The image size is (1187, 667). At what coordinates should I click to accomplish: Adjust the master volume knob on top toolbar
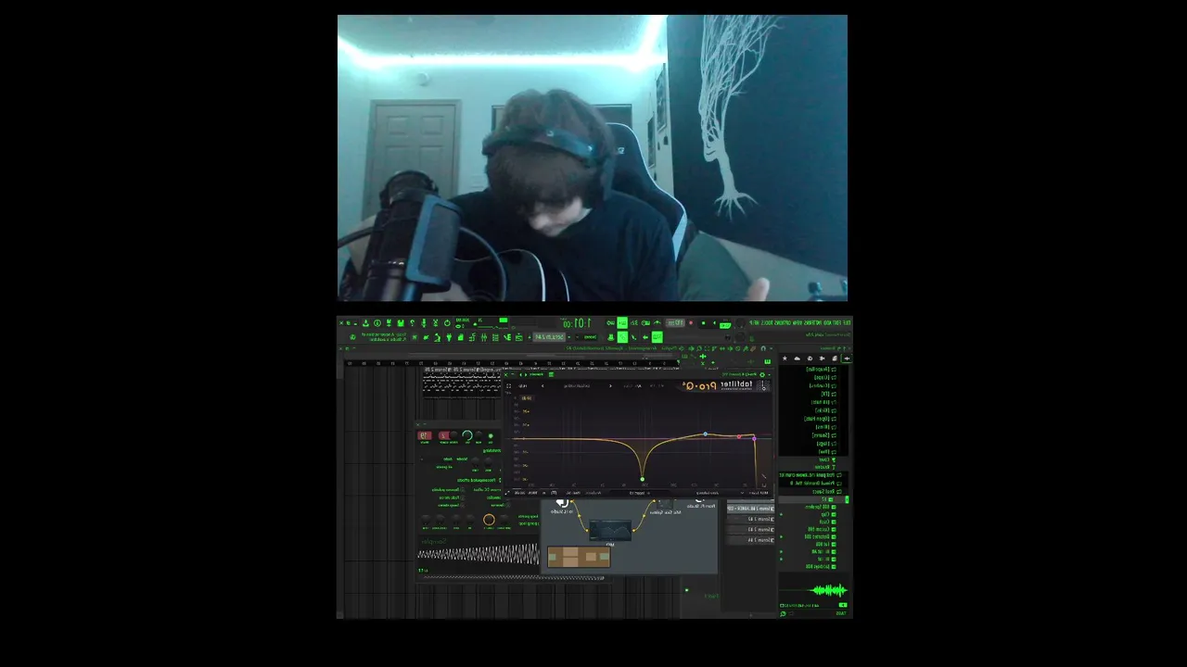tap(740, 322)
